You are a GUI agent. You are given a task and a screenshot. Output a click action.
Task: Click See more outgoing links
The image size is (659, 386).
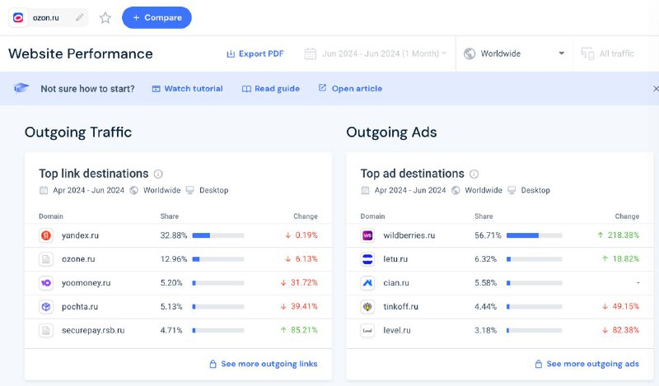pos(264,364)
